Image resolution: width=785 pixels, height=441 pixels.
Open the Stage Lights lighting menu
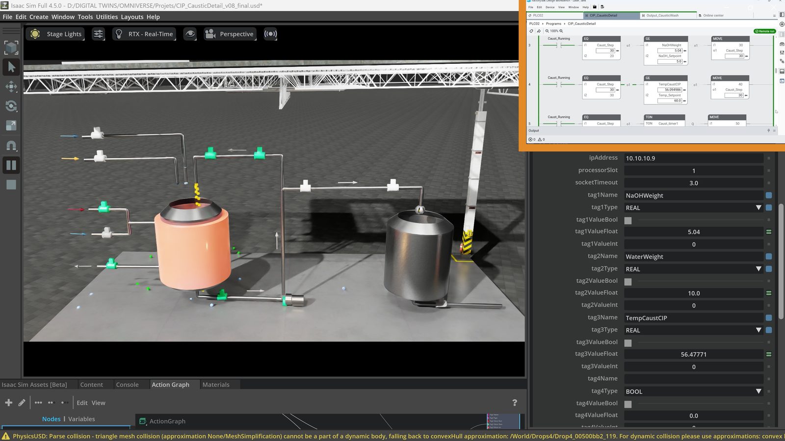pyautogui.click(x=56, y=34)
